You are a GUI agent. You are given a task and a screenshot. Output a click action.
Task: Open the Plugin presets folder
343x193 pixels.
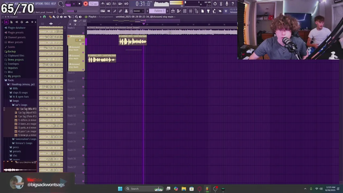click(16, 32)
